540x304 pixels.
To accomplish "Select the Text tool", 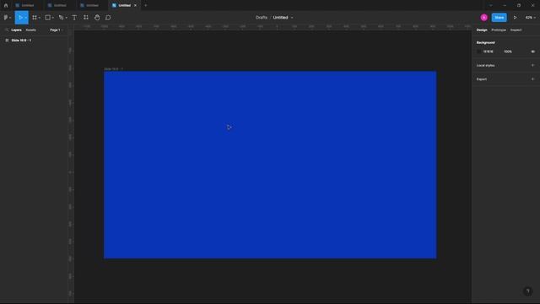I will [x=74, y=18].
